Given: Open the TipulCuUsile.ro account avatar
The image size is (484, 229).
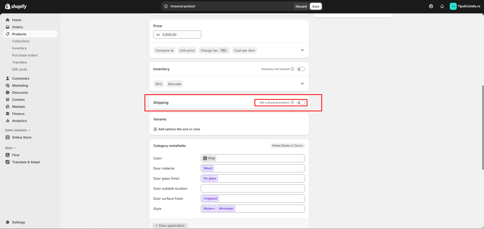Looking at the screenshot, I should (453, 7).
